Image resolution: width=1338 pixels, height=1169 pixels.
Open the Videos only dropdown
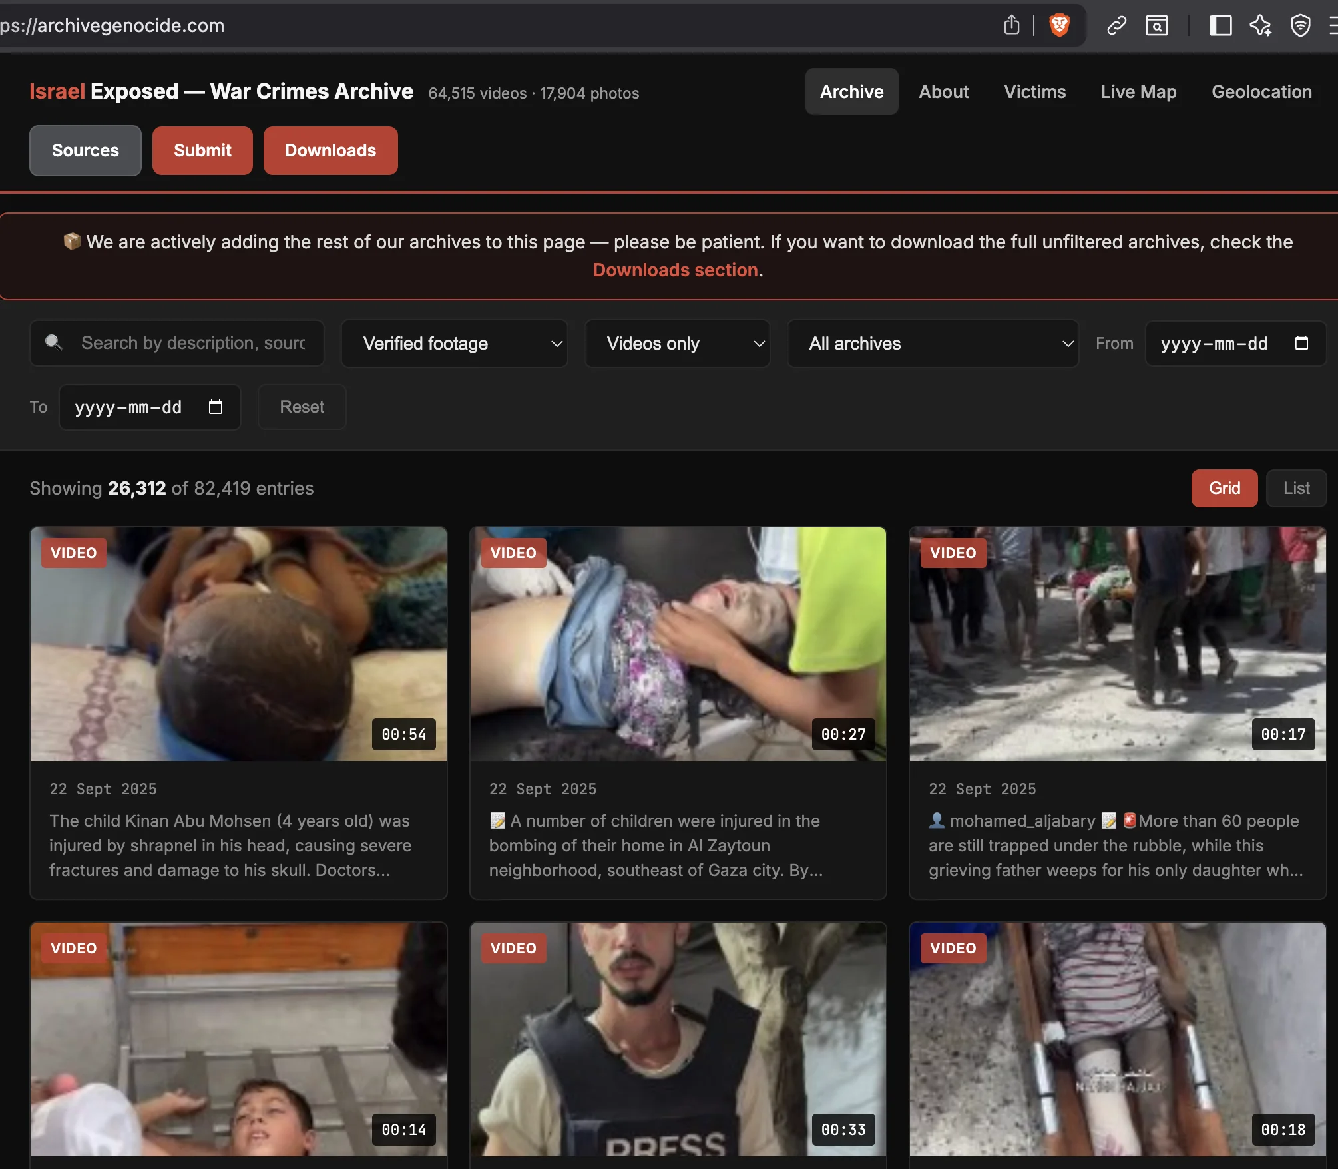[x=678, y=343]
